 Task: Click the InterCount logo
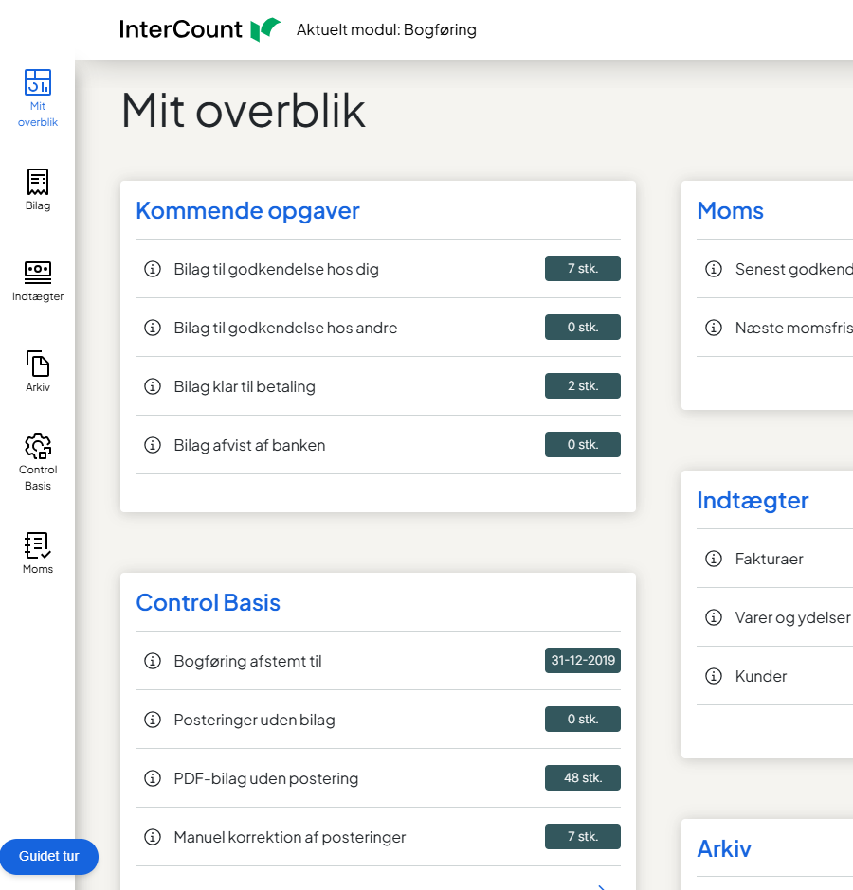[x=200, y=29]
